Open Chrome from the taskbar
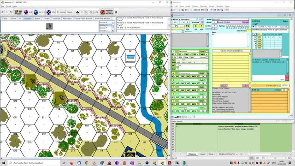Screen dimensions: 295x166 point(87,163)
